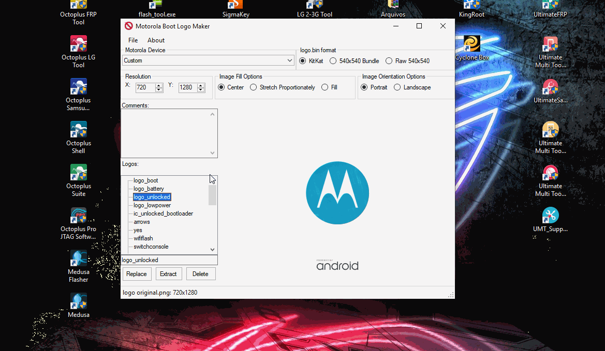Click the logo name field under the list
The image size is (605, 351).
click(169, 260)
